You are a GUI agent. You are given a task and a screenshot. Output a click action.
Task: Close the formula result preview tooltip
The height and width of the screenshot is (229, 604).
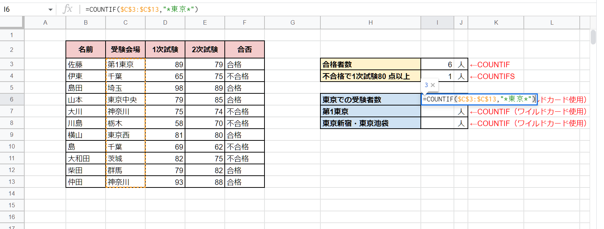tap(433, 85)
